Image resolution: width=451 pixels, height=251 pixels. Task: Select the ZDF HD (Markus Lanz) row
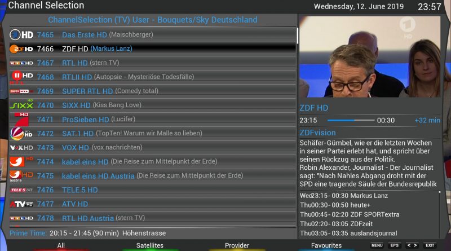click(x=153, y=49)
